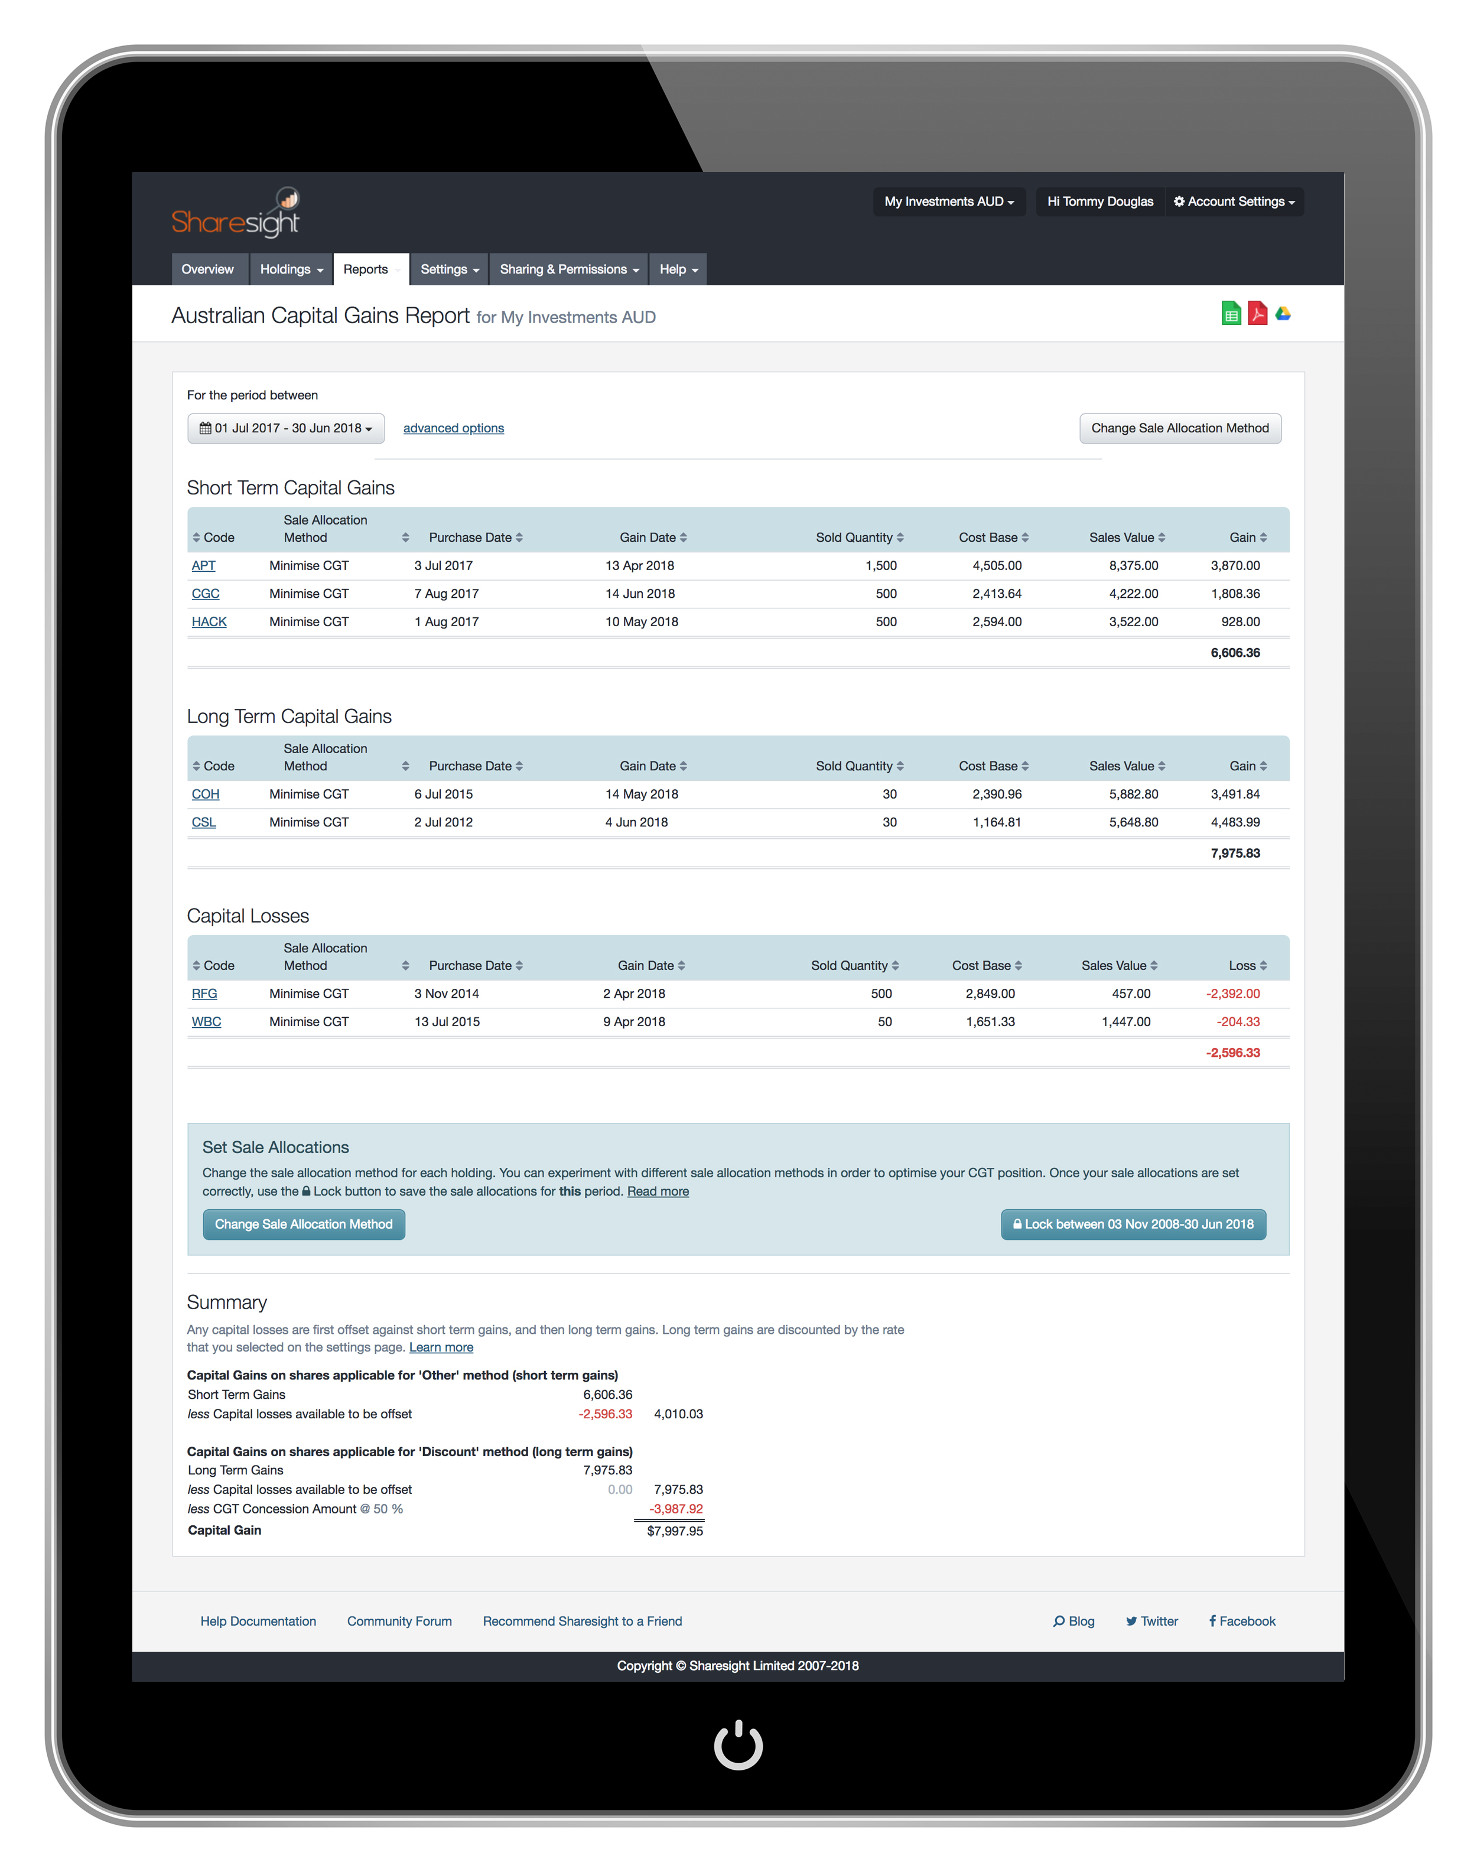Screen dimensions: 1477x1872
Task: Open the My Investments AUD dropdown
Action: coord(949,201)
